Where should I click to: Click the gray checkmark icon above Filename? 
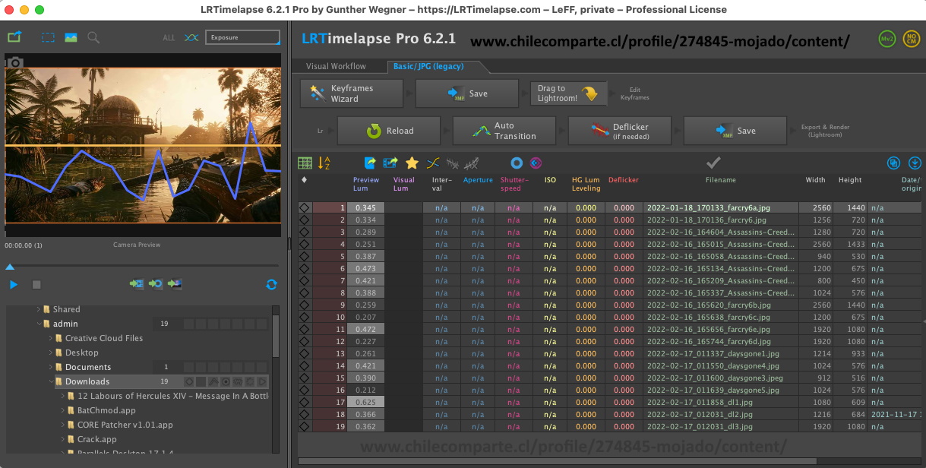pos(713,162)
